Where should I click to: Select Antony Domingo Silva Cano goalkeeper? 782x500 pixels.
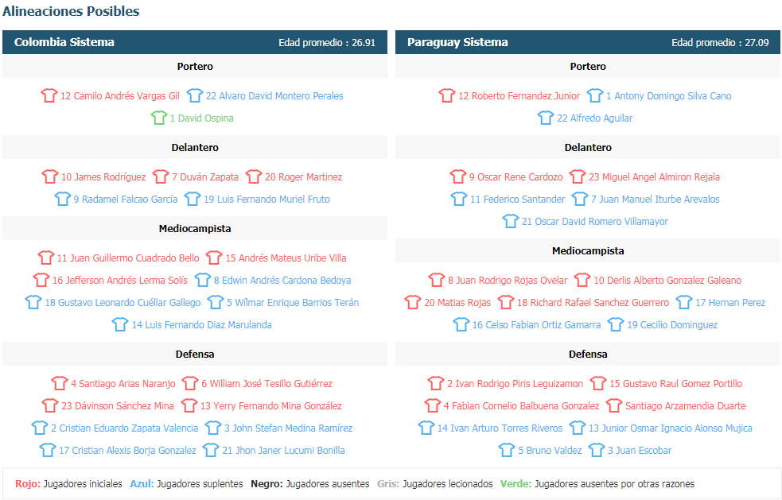(x=669, y=95)
